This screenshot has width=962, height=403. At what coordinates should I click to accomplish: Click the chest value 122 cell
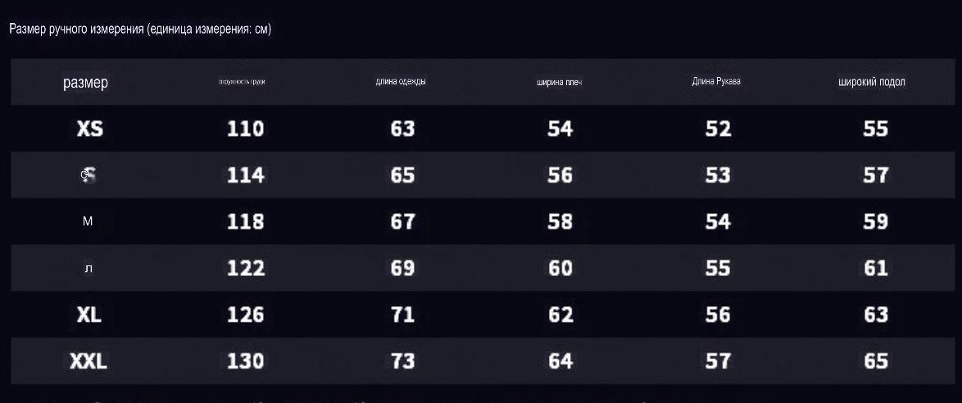[x=245, y=268]
